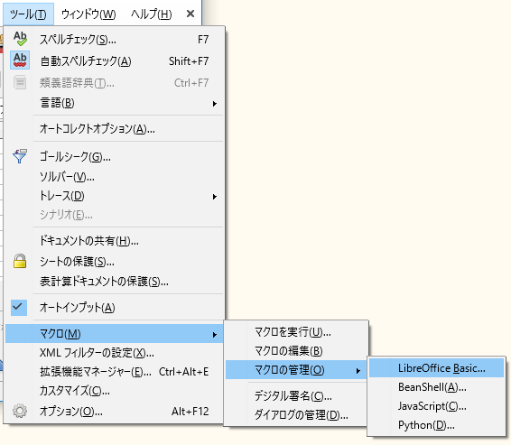Open オートコレクトオプション(A)... dialog
511x445 pixels.
point(114,129)
